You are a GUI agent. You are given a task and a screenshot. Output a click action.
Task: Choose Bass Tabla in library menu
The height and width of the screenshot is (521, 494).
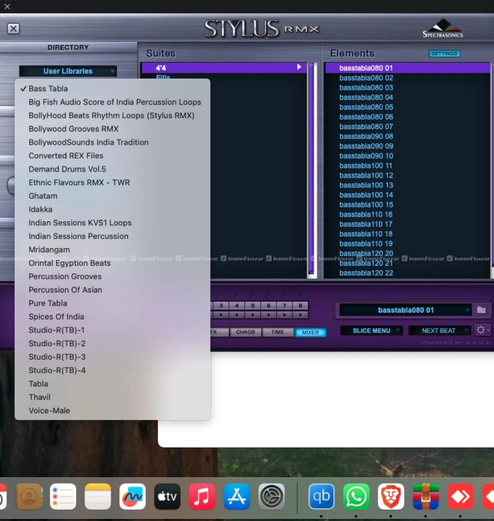point(112,89)
